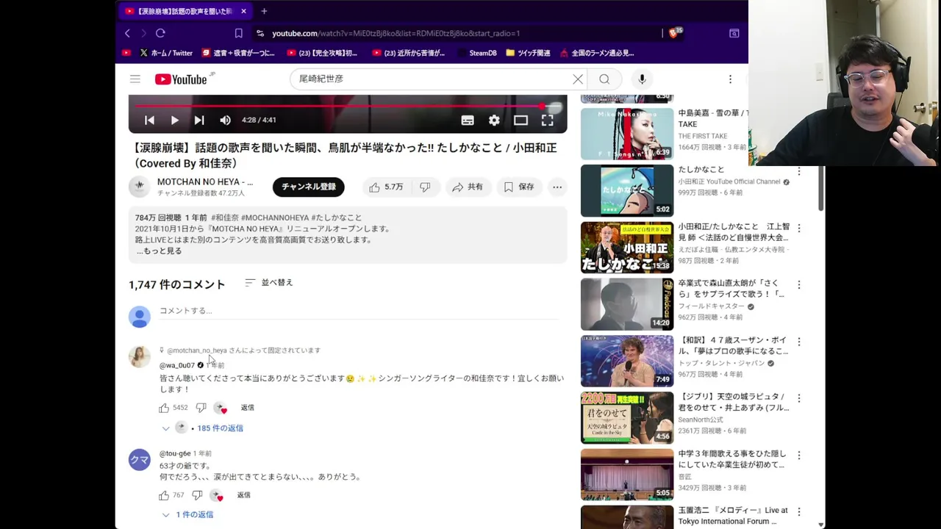Viewport: 941px width, 529px height.
Task: Open more actions dots beside 保存
Action: pos(557,187)
